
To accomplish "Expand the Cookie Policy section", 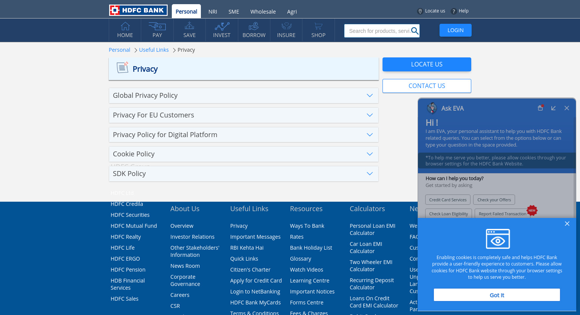I will click(244, 154).
